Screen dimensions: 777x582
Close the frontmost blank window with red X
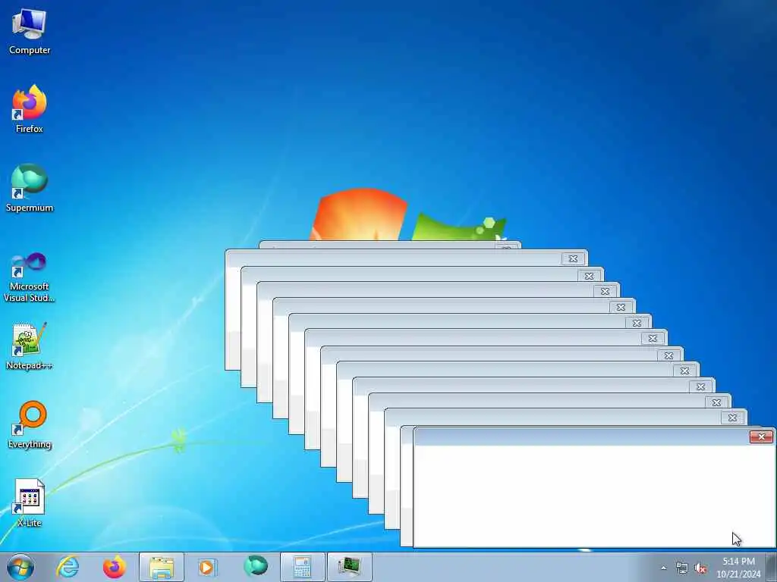click(x=761, y=436)
